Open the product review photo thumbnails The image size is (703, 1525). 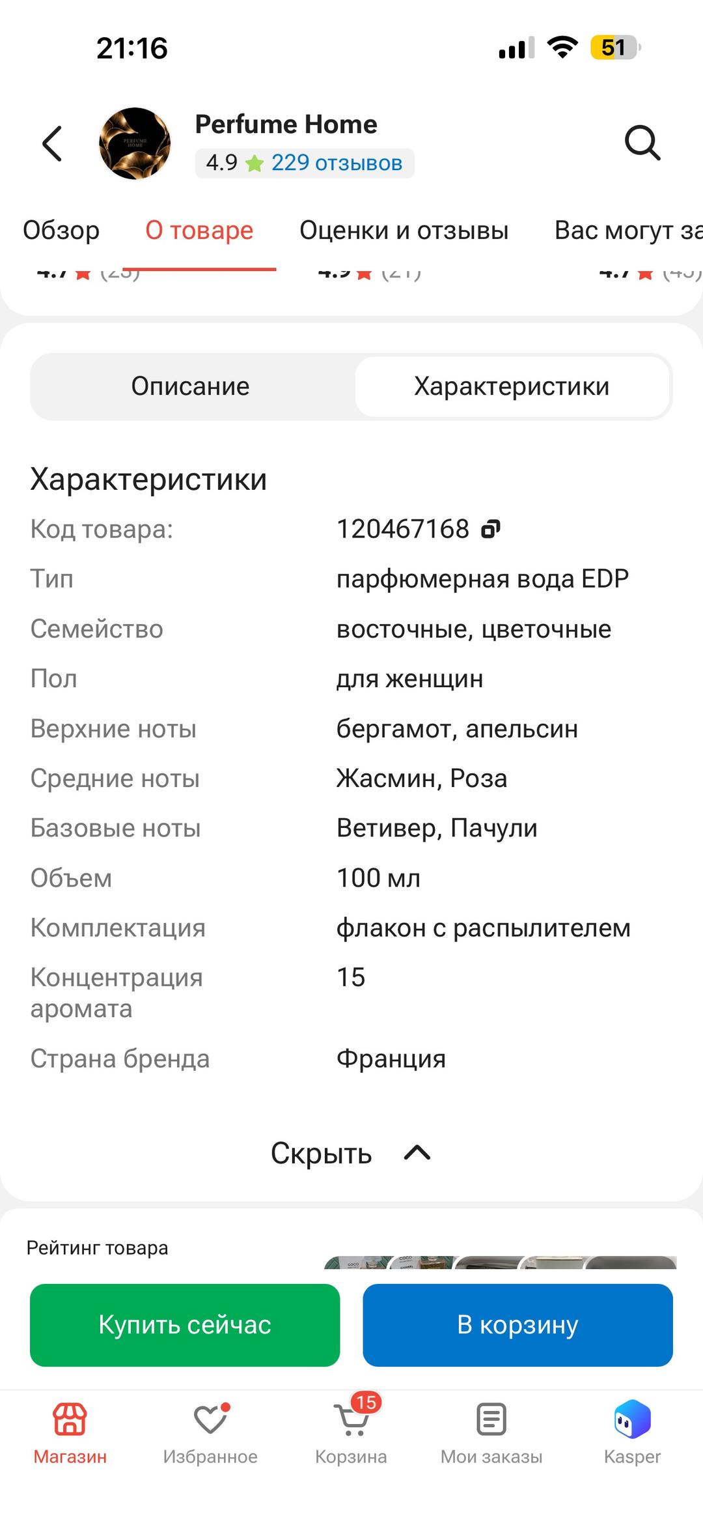coord(500,1262)
